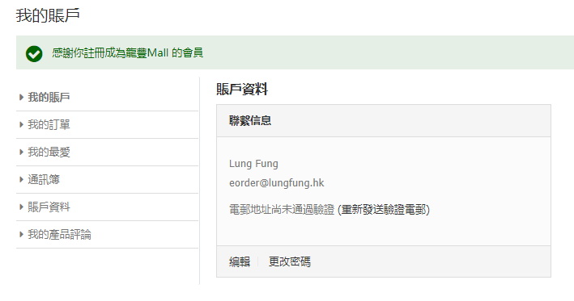The height and width of the screenshot is (301, 574).
Task: Click the arrow beside sidebar 賬戶資料
Action: pyautogui.click(x=21, y=207)
